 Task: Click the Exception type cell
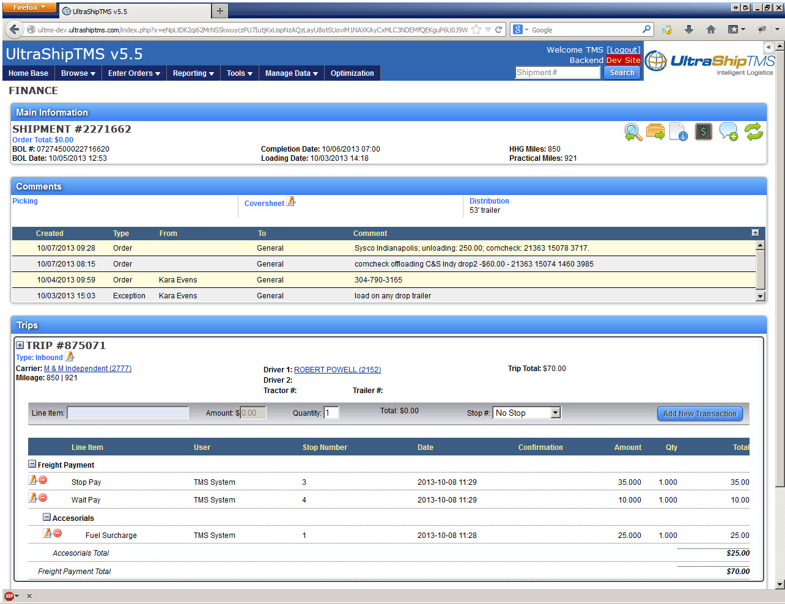(129, 296)
